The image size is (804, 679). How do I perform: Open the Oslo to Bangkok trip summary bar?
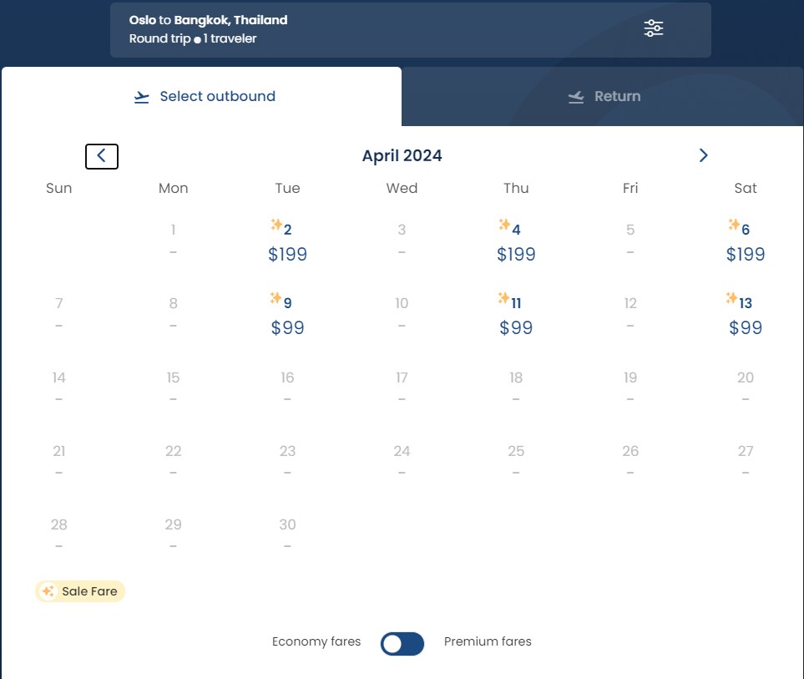click(410, 30)
